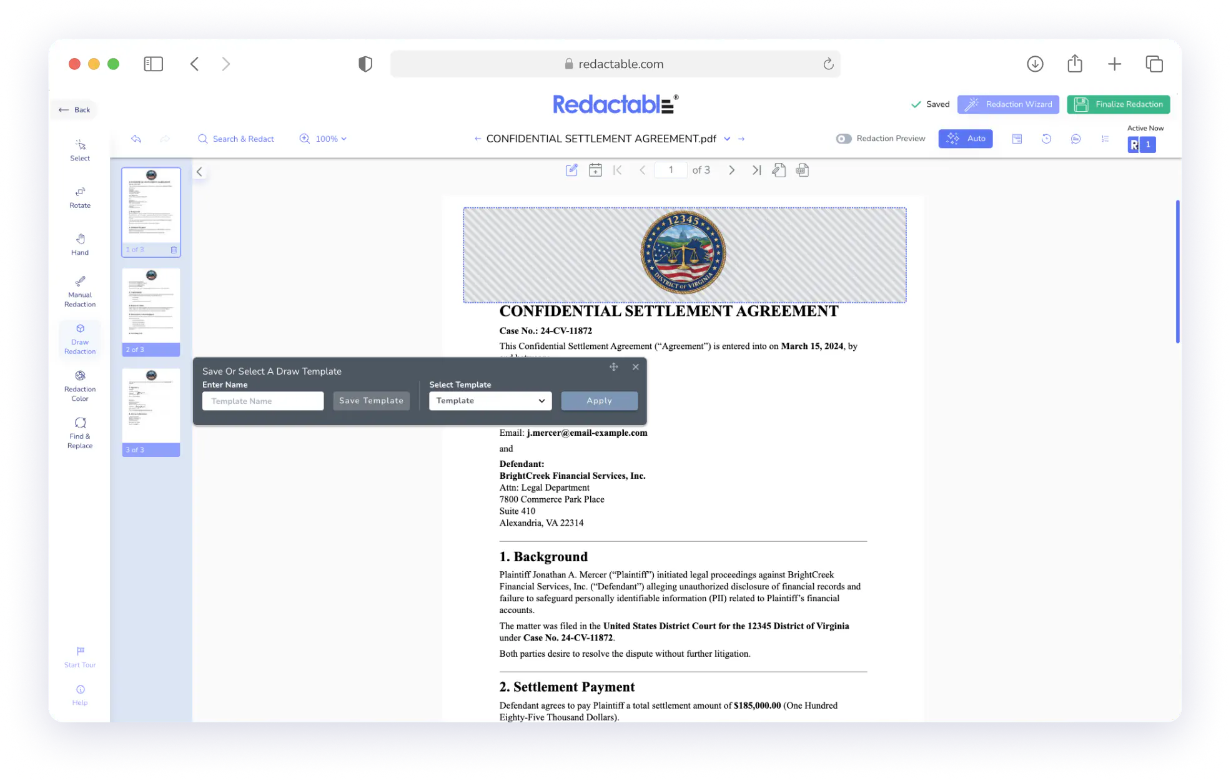Jump to the last page

(x=756, y=170)
